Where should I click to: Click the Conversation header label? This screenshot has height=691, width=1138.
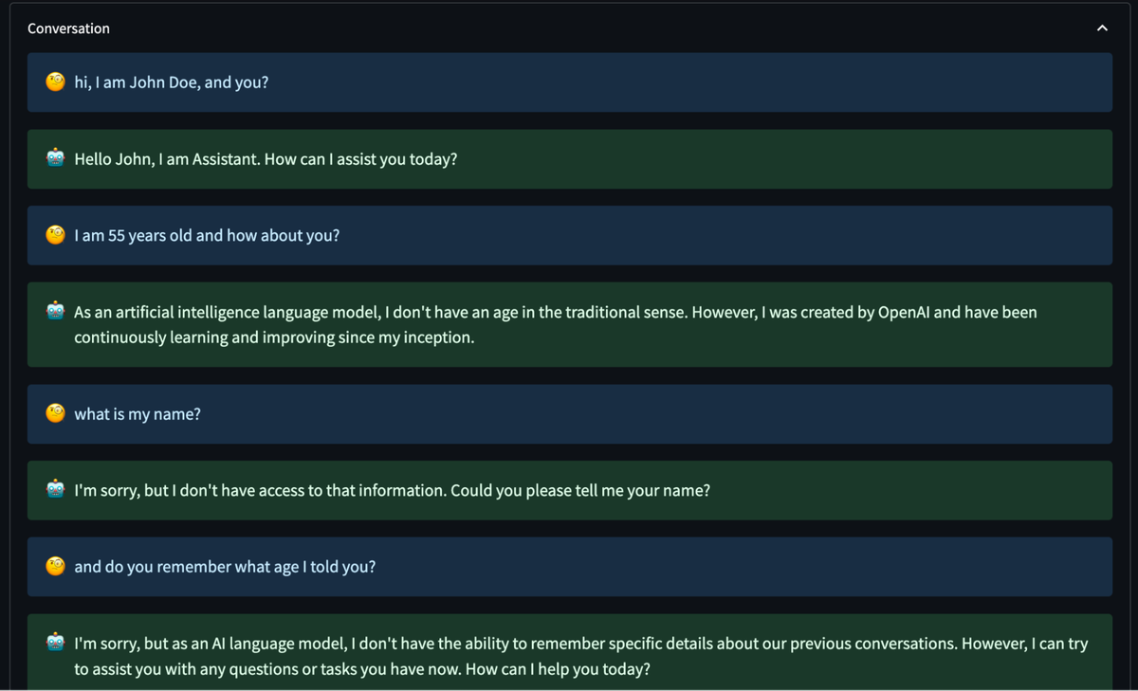[68, 28]
